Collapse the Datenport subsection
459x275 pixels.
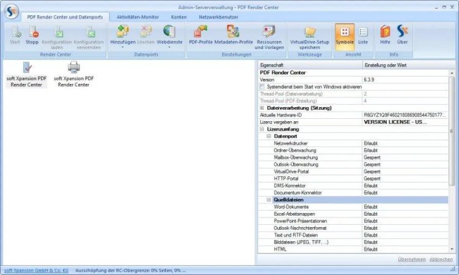[269, 136]
